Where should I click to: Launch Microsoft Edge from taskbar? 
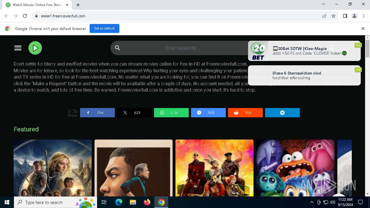[119, 202]
